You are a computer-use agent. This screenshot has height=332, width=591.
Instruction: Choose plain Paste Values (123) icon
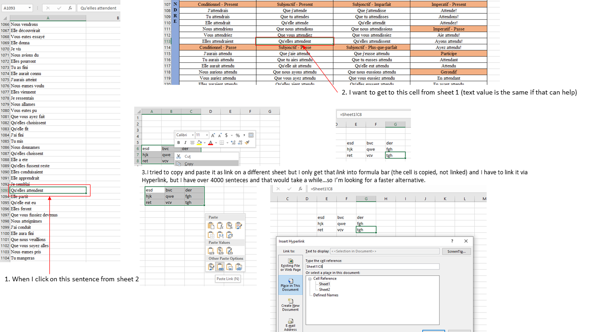(211, 251)
